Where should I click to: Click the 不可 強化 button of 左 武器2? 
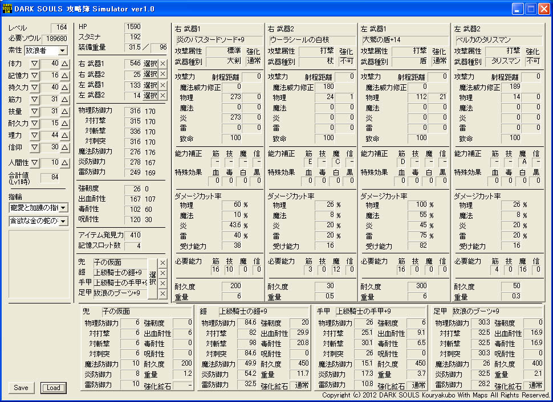(x=532, y=61)
